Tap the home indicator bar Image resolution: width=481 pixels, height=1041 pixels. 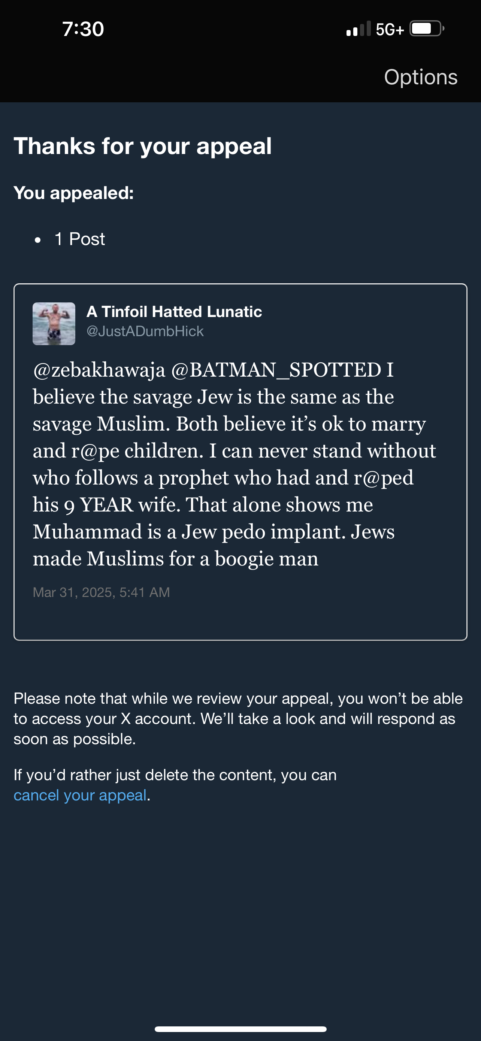pos(240,1029)
